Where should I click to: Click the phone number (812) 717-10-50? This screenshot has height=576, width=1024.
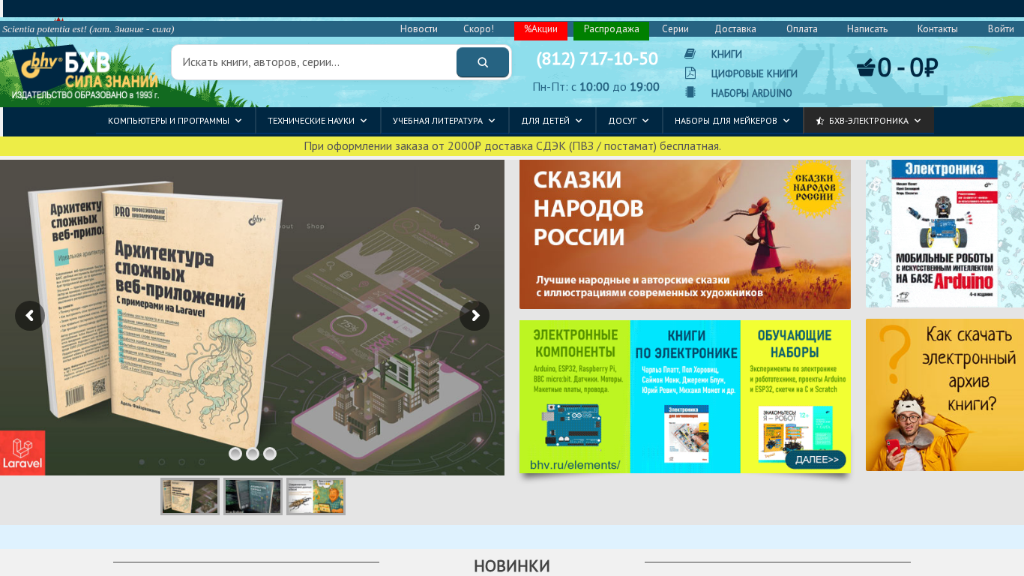point(597,58)
